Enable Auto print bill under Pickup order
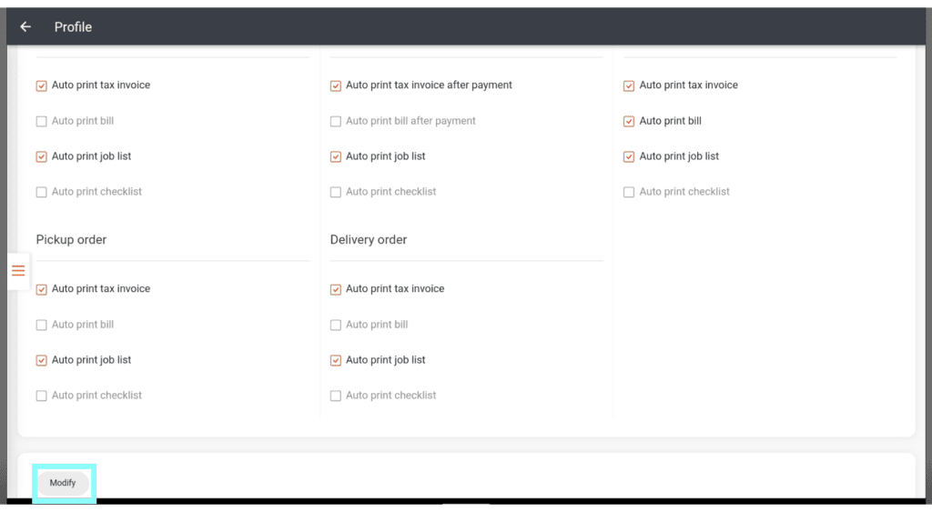The height and width of the screenshot is (512, 932). coord(42,325)
